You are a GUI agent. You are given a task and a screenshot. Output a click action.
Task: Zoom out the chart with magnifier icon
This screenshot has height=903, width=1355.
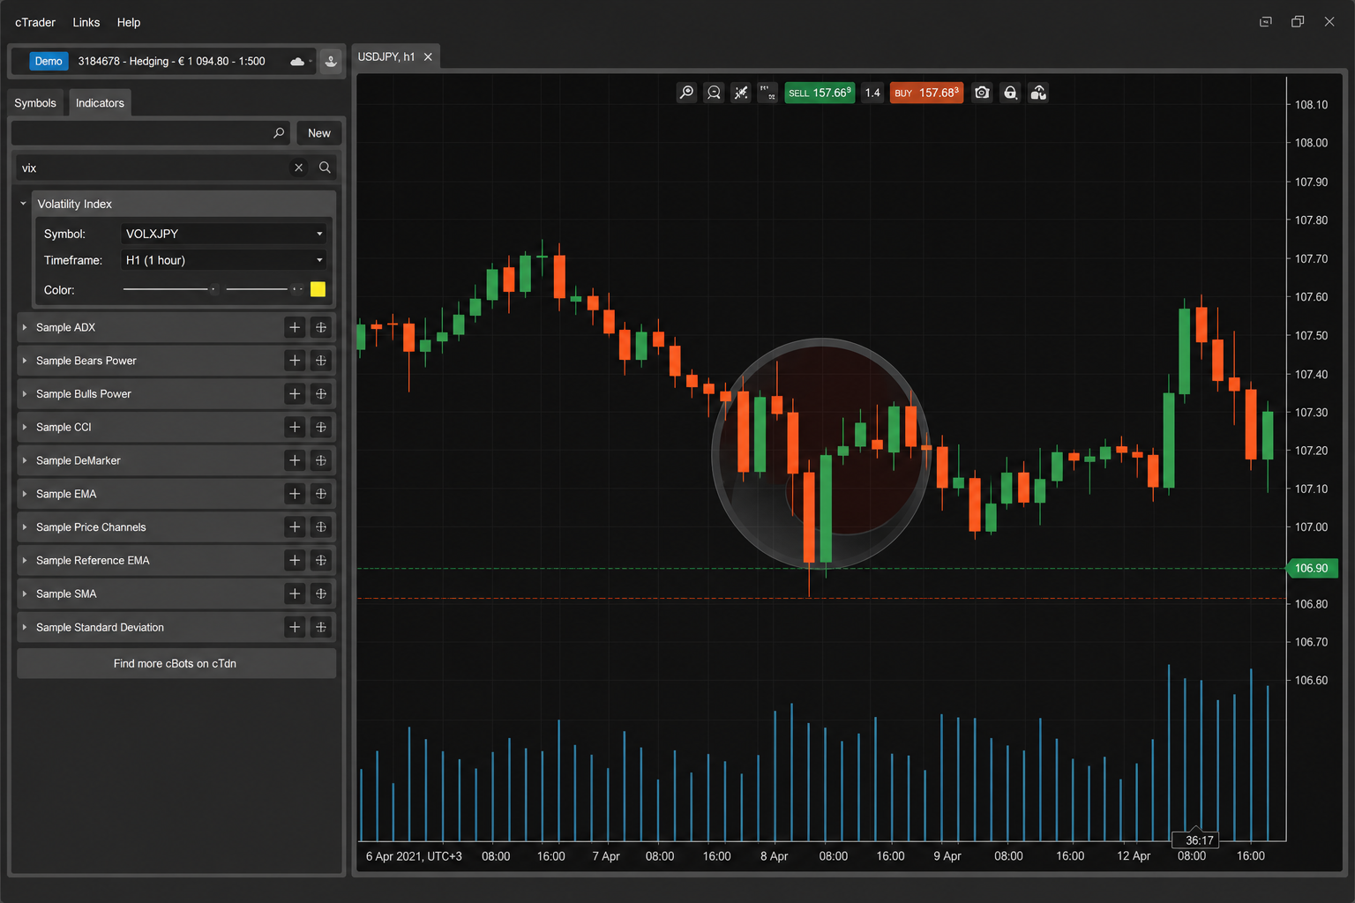point(714,93)
